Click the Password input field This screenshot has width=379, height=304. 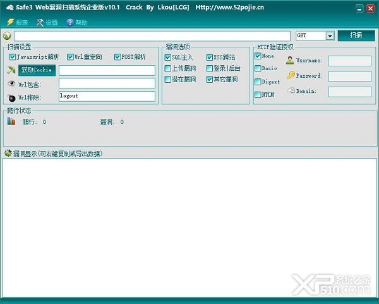coord(350,76)
